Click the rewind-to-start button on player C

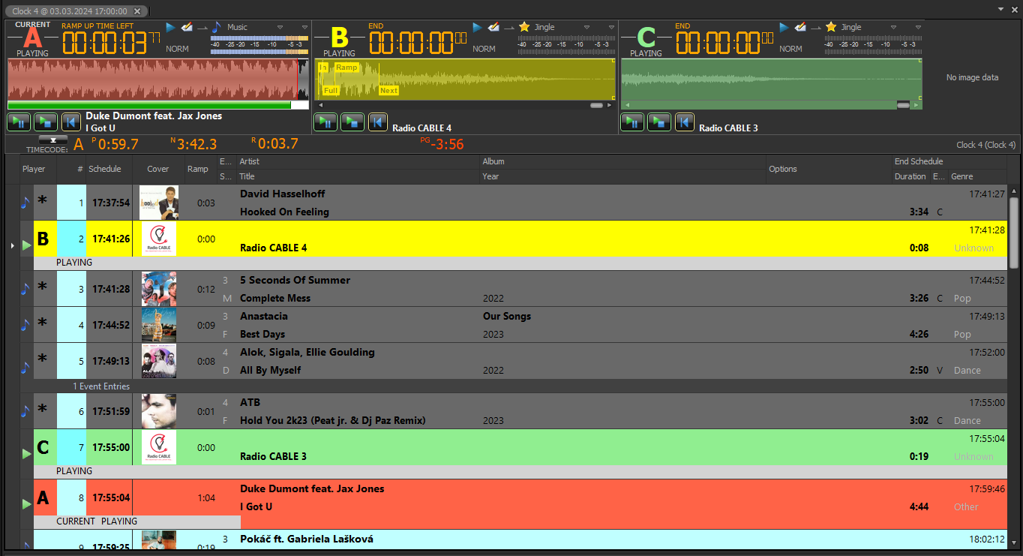[x=685, y=122]
